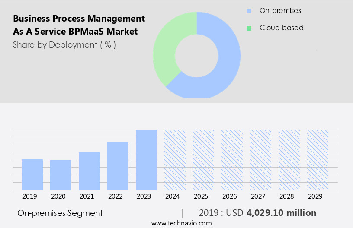
Task: Click the 2022 bar in chart
Action: (x=118, y=166)
